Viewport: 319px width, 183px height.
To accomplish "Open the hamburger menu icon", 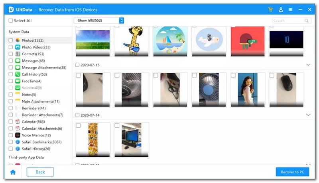I will click(291, 10).
